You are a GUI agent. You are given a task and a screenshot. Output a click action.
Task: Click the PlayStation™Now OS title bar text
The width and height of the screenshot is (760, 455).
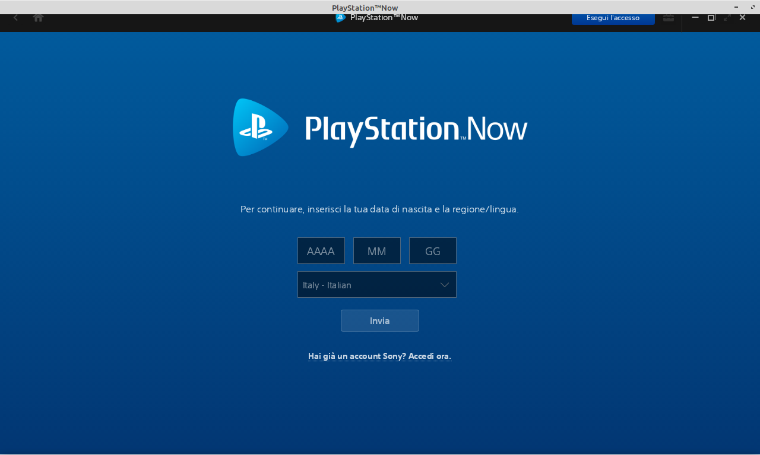[x=365, y=8]
